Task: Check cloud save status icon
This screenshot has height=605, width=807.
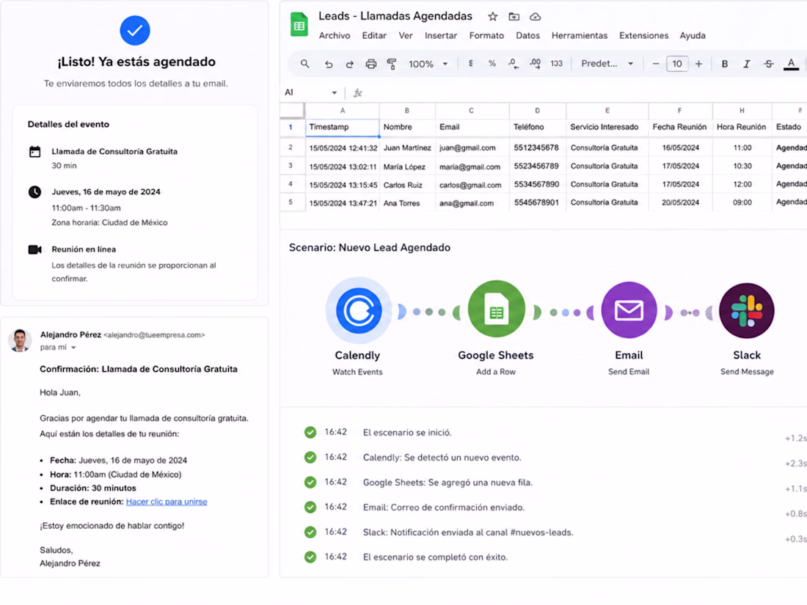Action: coord(536,16)
